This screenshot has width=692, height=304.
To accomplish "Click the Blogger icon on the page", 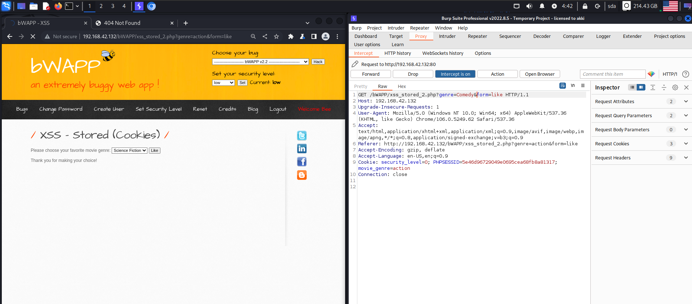I will pyautogui.click(x=302, y=175).
